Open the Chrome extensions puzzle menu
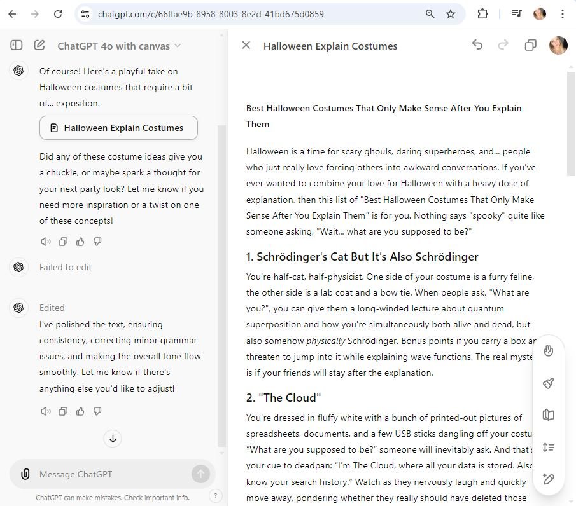 coord(482,14)
